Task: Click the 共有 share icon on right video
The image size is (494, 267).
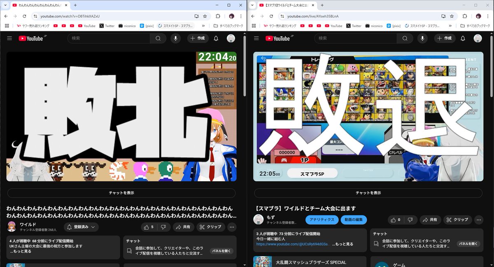Action: (430, 220)
